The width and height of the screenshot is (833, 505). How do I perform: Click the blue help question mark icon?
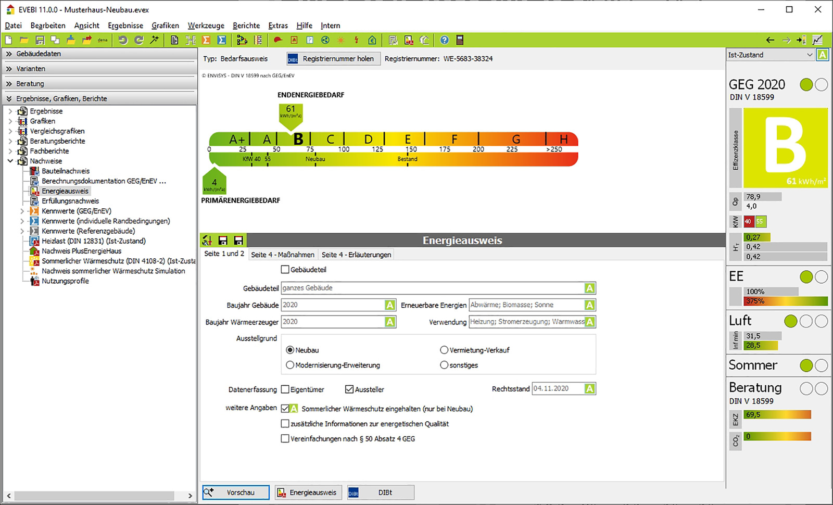pyautogui.click(x=444, y=40)
